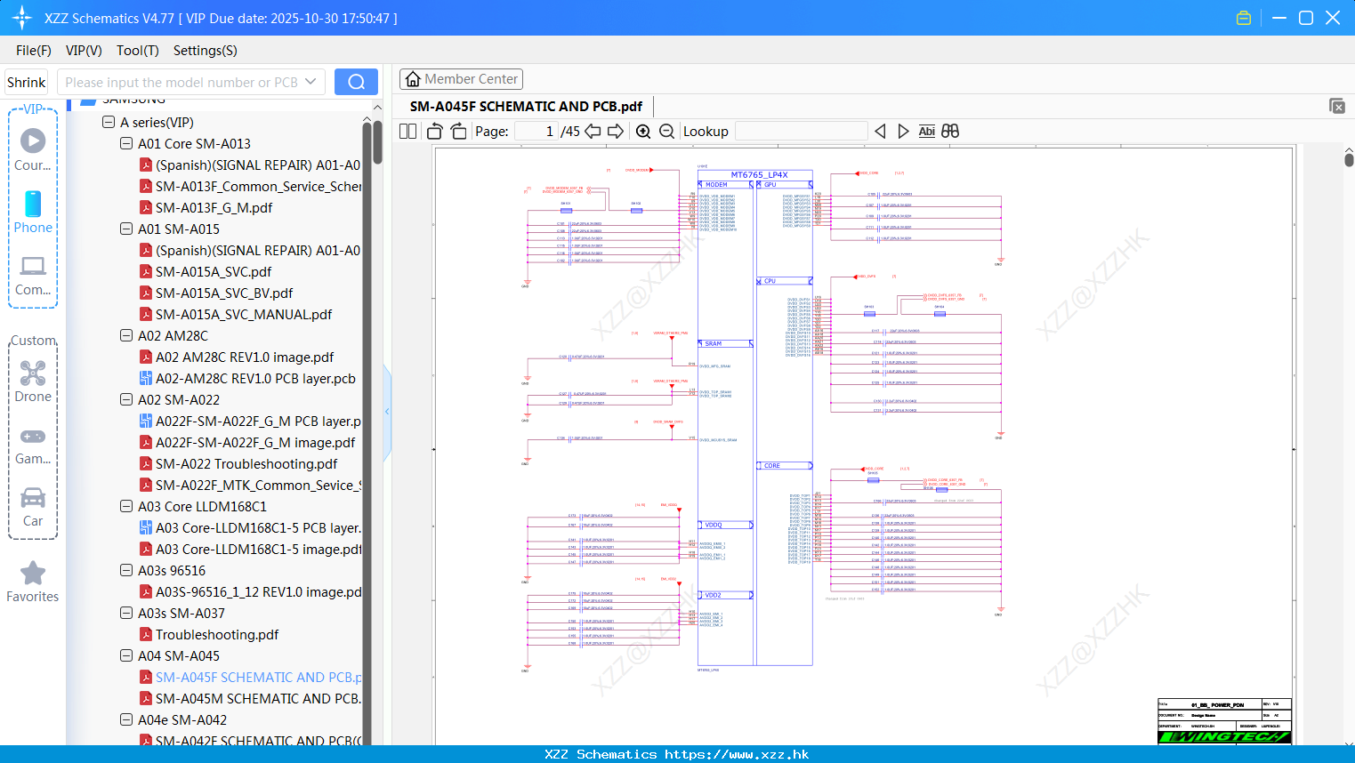Image resolution: width=1355 pixels, height=763 pixels.
Task: Collapse the A03s 96516 folder
Action: coord(126,570)
